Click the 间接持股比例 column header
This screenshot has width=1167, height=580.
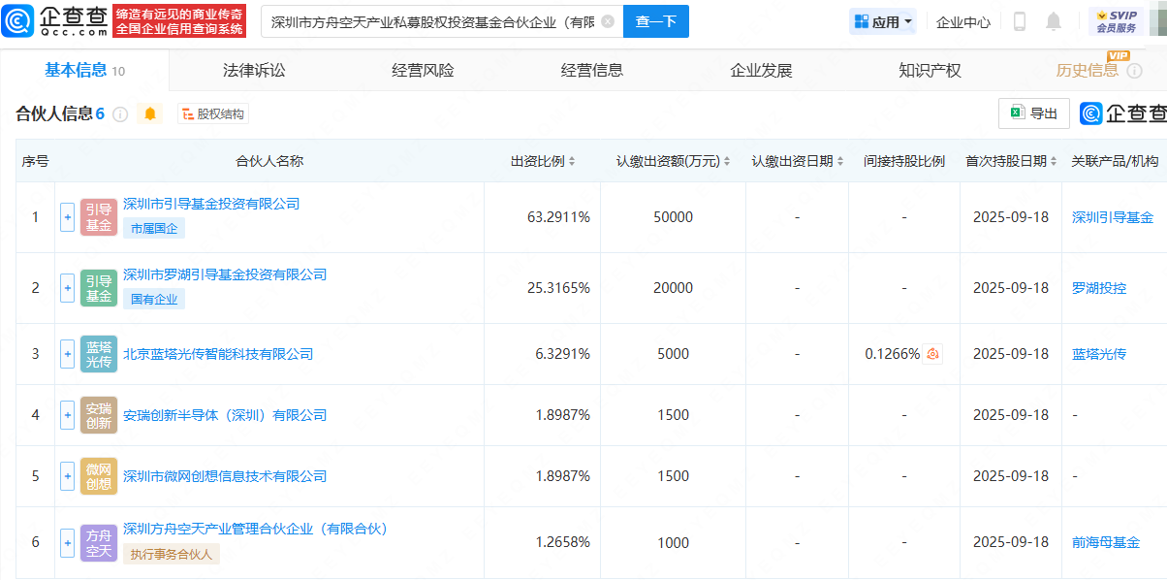pos(904,161)
